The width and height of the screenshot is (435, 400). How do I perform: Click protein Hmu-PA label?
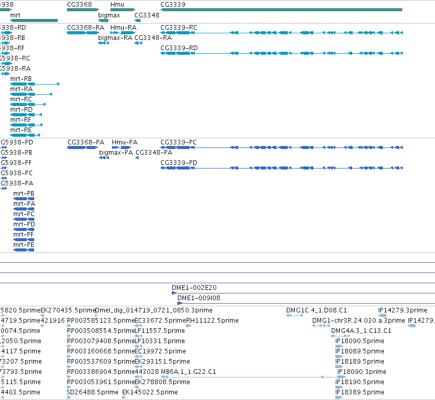125,142
